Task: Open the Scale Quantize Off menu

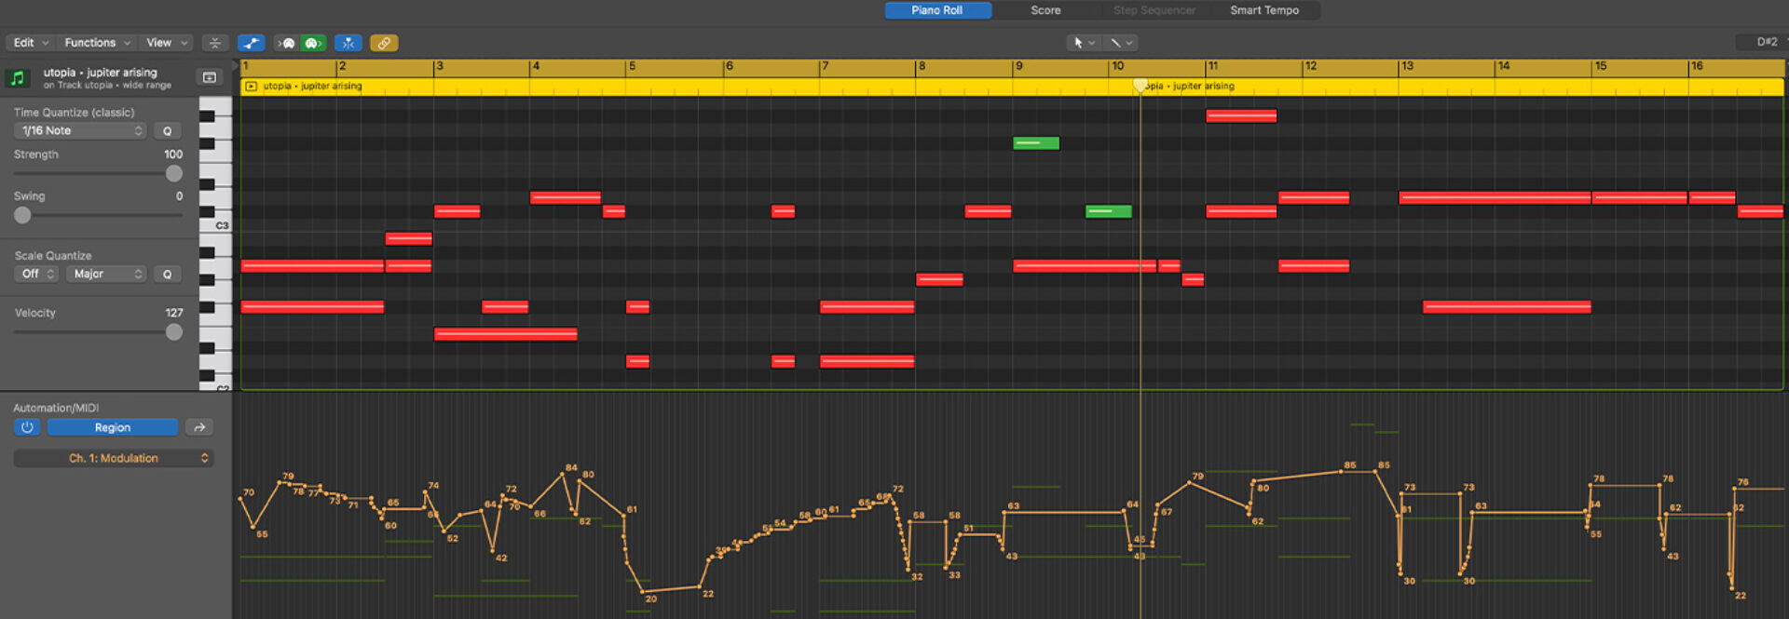Action: [37, 274]
